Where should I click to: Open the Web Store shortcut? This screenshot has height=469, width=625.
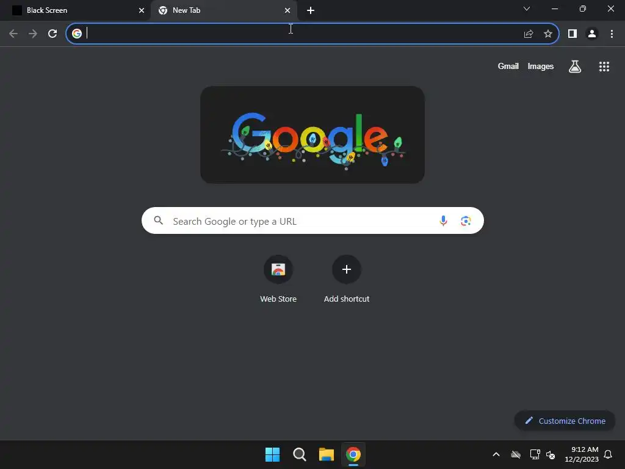pos(278,279)
